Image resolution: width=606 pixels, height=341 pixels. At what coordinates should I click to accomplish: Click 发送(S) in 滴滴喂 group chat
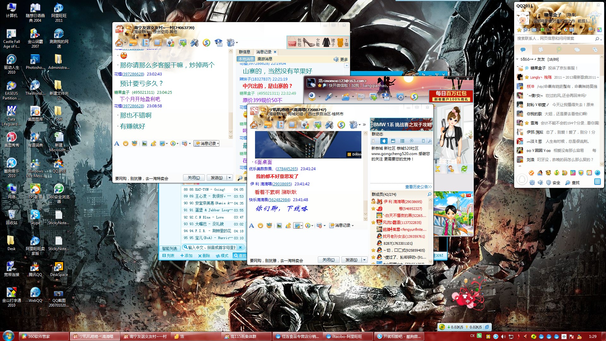tap(351, 260)
